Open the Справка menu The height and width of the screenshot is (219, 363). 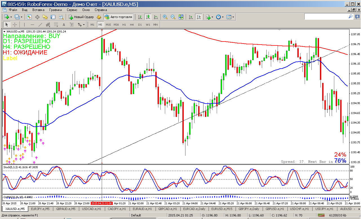[101, 10]
